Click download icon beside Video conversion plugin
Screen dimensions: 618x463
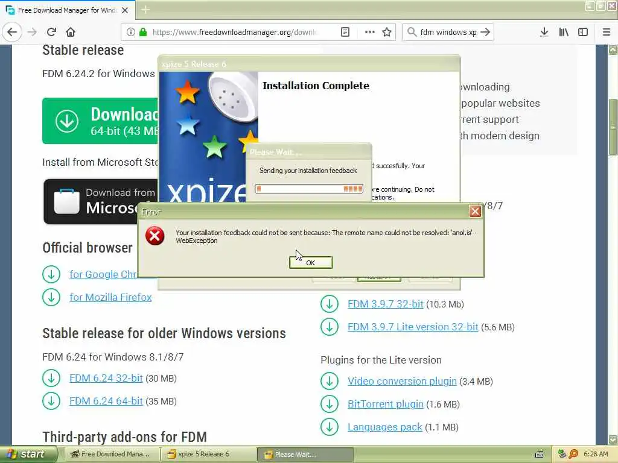pos(330,382)
